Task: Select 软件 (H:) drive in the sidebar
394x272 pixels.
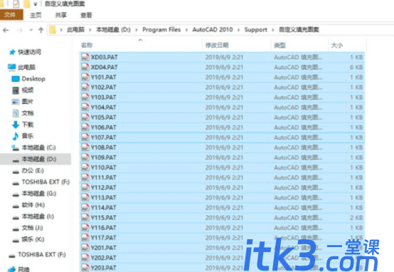Action: 33,205
